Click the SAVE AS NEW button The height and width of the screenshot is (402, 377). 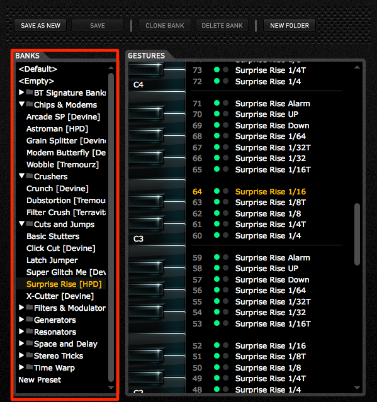click(x=40, y=26)
